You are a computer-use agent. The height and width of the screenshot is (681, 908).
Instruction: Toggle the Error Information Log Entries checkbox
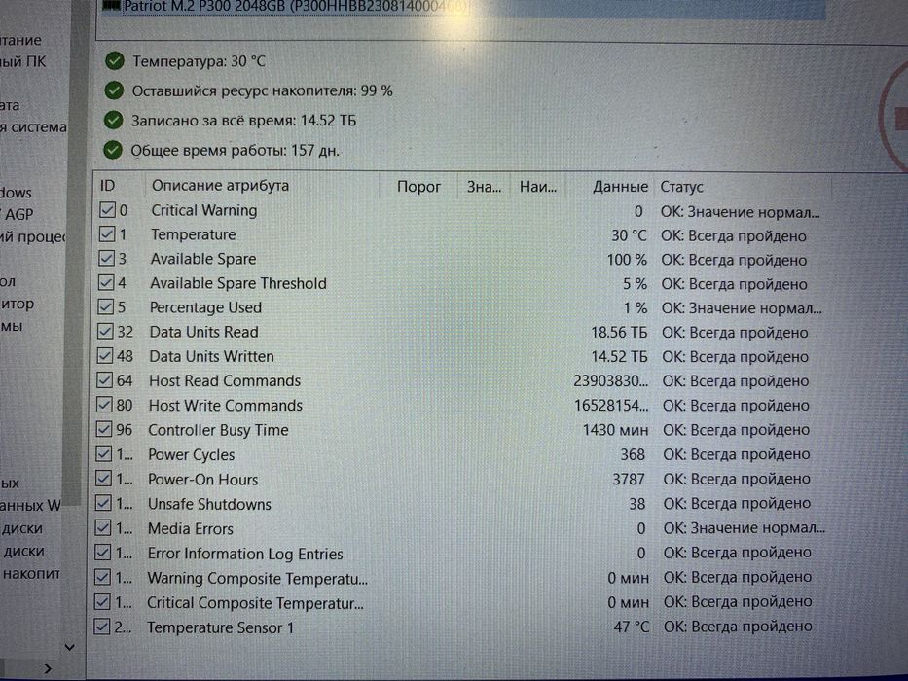point(102,553)
